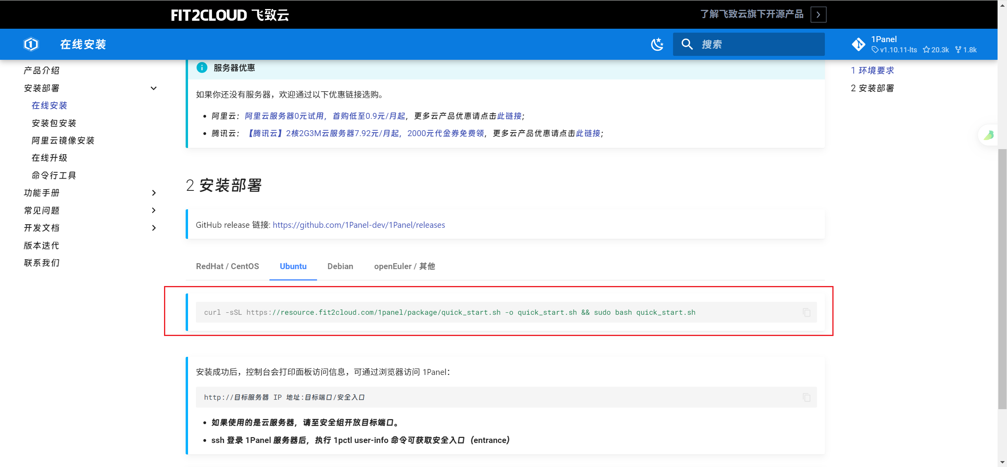1007x467 pixels.
Task: Switch to the RedHat / CentOS tab
Action: (x=227, y=266)
